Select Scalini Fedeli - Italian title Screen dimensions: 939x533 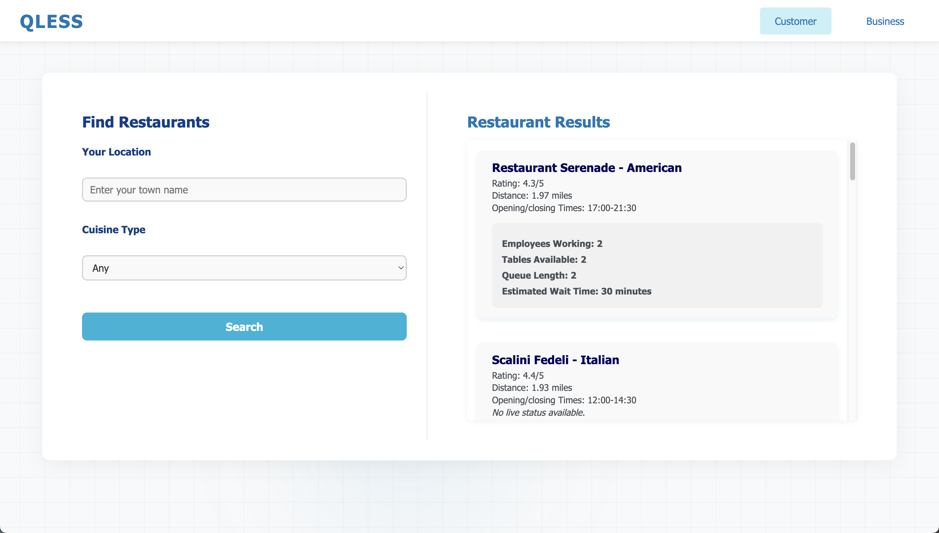point(555,360)
